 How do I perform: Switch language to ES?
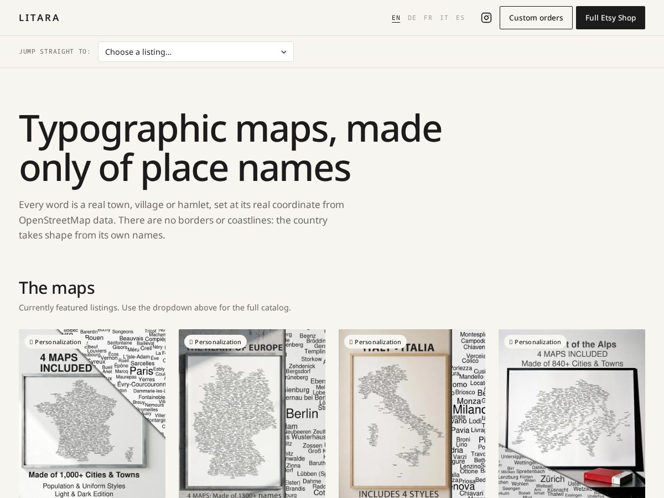pyautogui.click(x=460, y=18)
